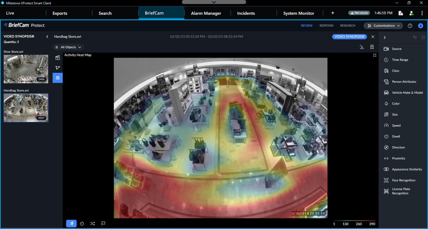The width and height of the screenshot is (428, 229).
Task: Open the Face Recognition filter
Action: [x=404, y=180]
